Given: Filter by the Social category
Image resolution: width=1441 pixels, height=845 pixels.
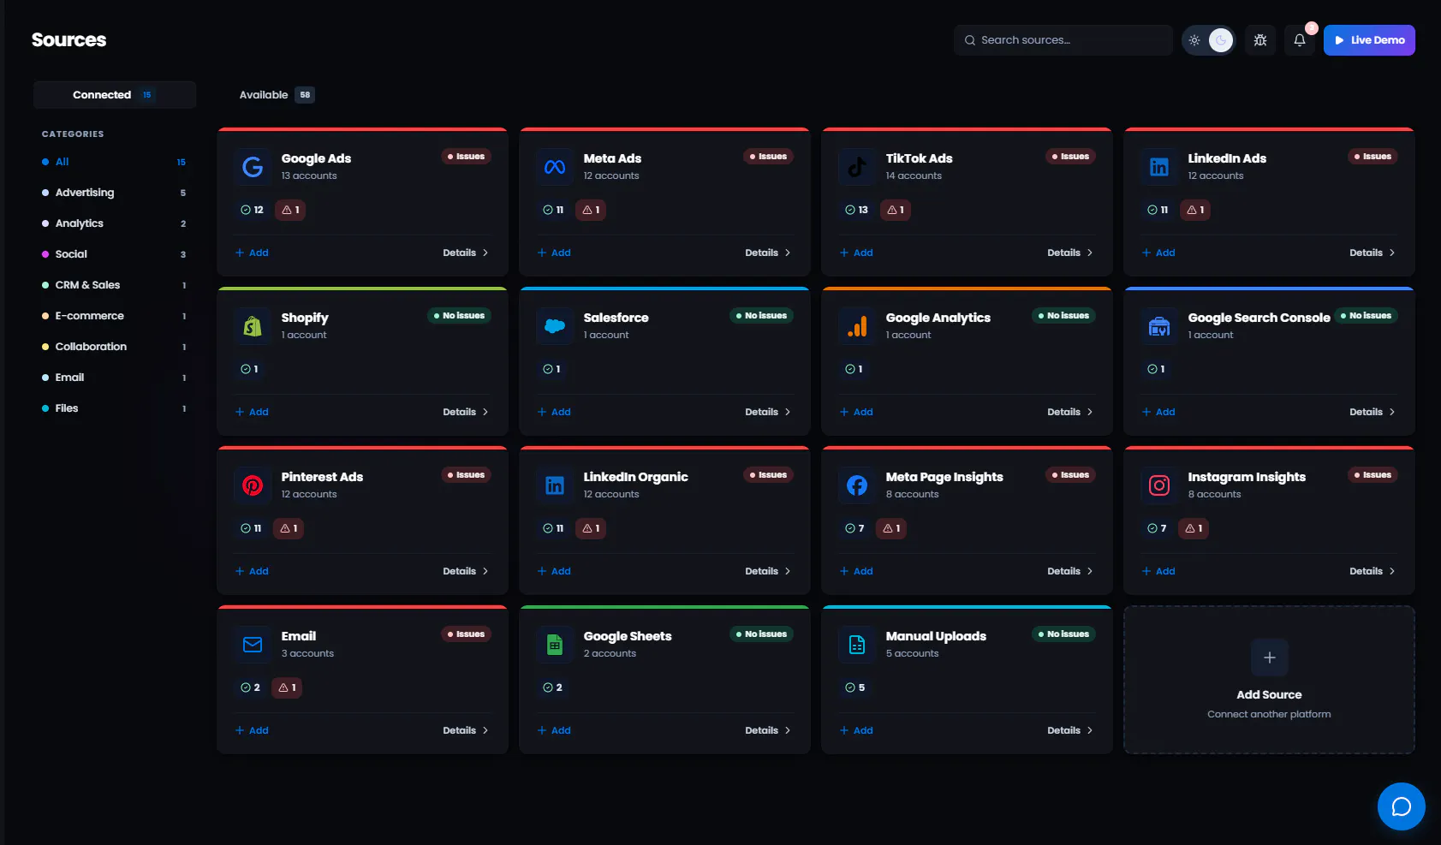Looking at the screenshot, I should coord(114,254).
